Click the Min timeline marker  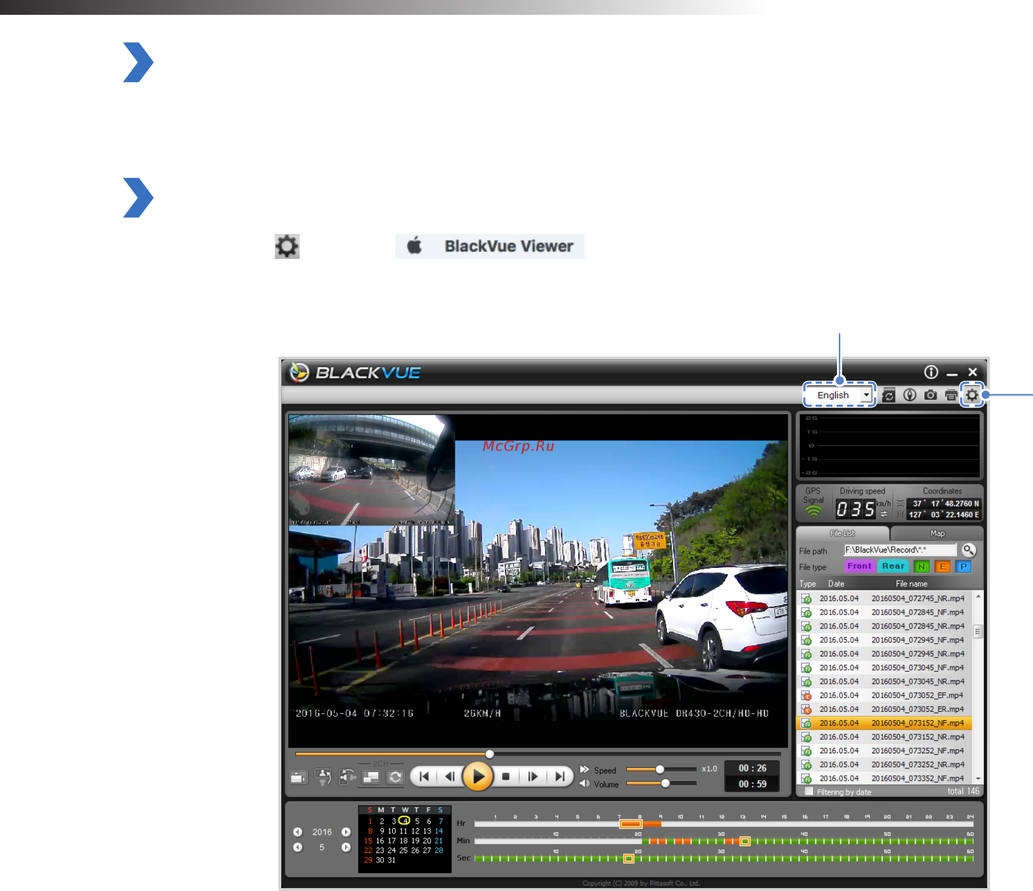(745, 841)
